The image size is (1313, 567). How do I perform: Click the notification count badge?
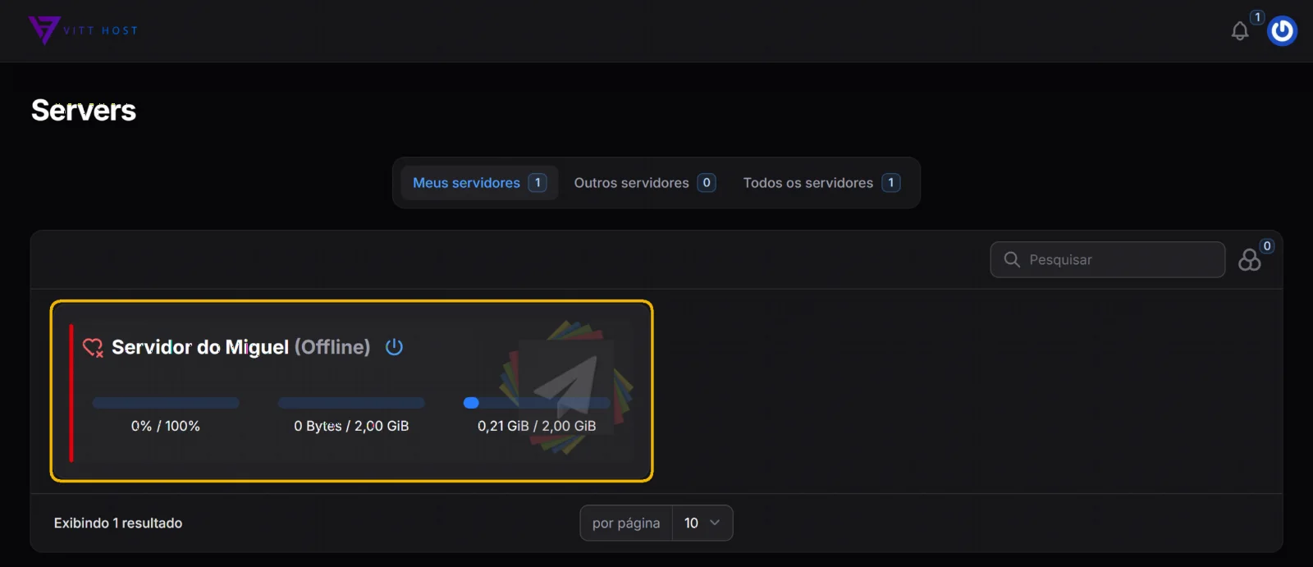coord(1257,17)
